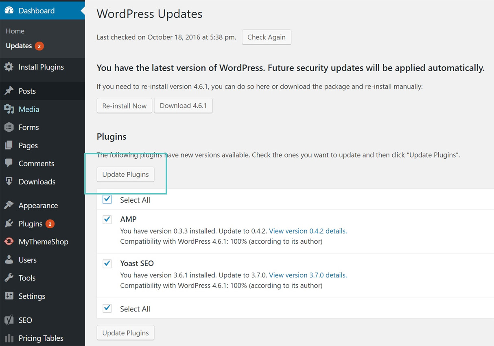Click the Forms sidebar icon
The height and width of the screenshot is (346, 494).
(x=9, y=127)
